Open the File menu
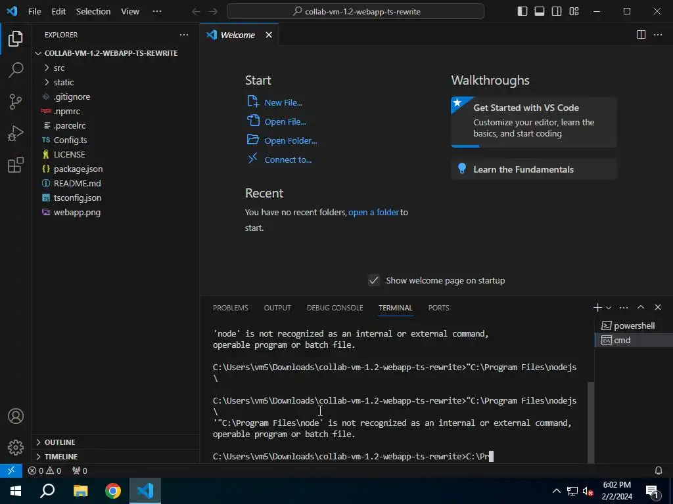This screenshot has width=673, height=504. (34, 12)
